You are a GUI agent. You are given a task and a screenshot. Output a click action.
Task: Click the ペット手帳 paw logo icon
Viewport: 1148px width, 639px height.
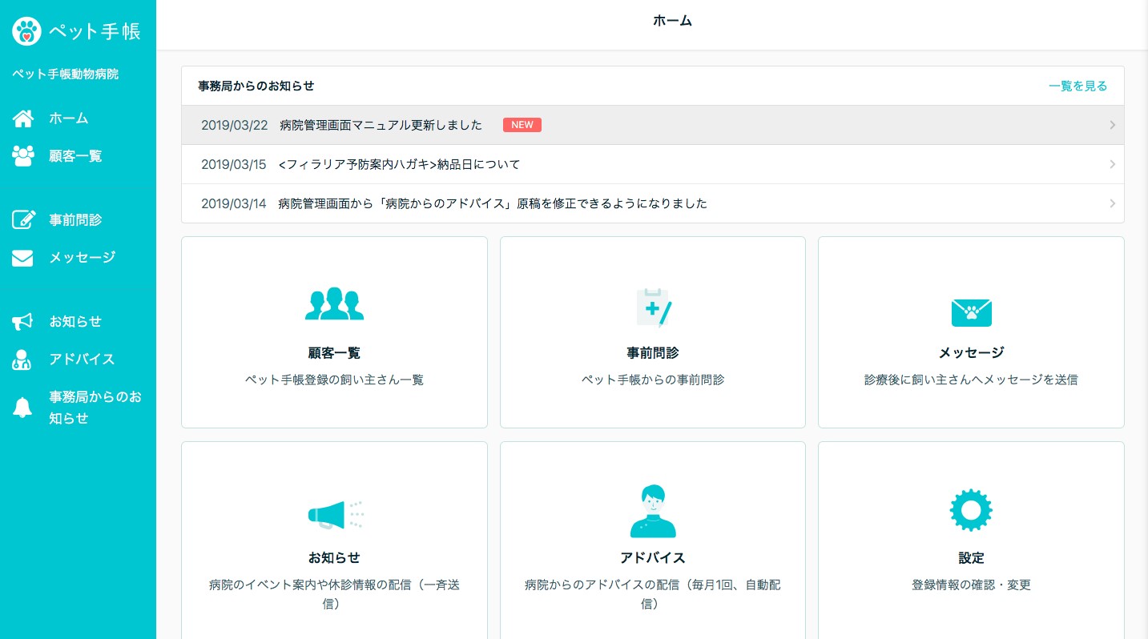(26, 31)
